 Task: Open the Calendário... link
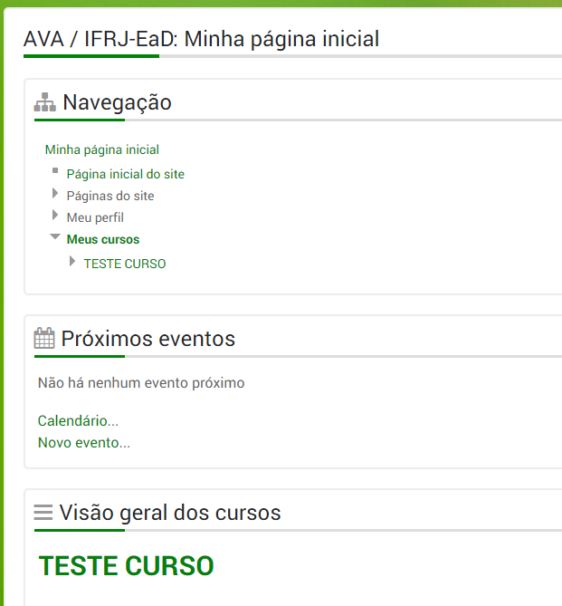point(78,420)
